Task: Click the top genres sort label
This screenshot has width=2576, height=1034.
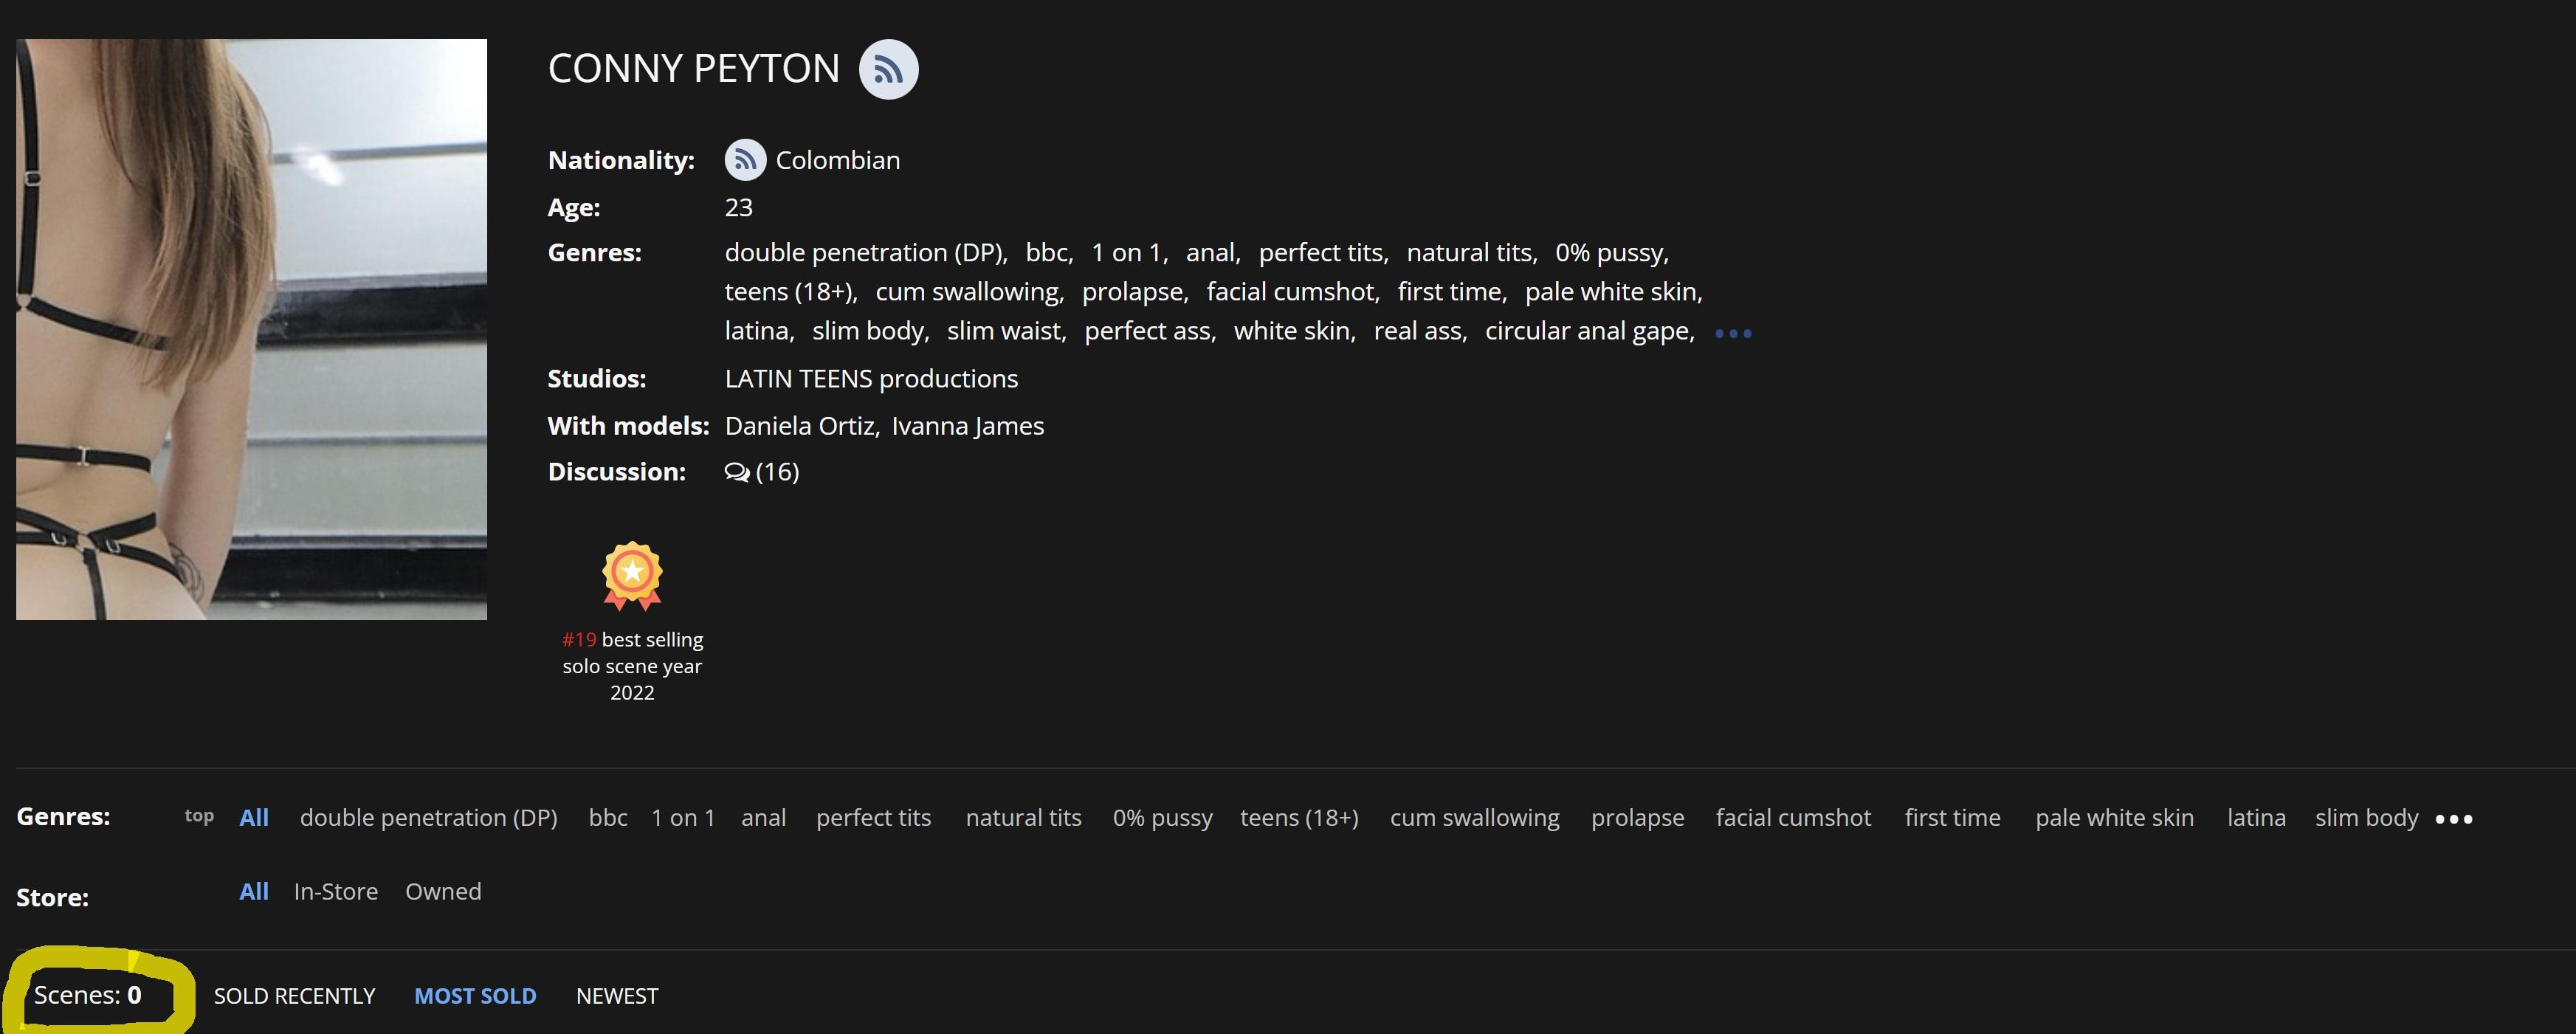Action: click(199, 816)
